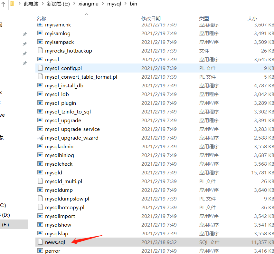The image size is (274, 254).
Task: Click the chevron arrow after mysql breadcrumb
Action: click(125, 4)
